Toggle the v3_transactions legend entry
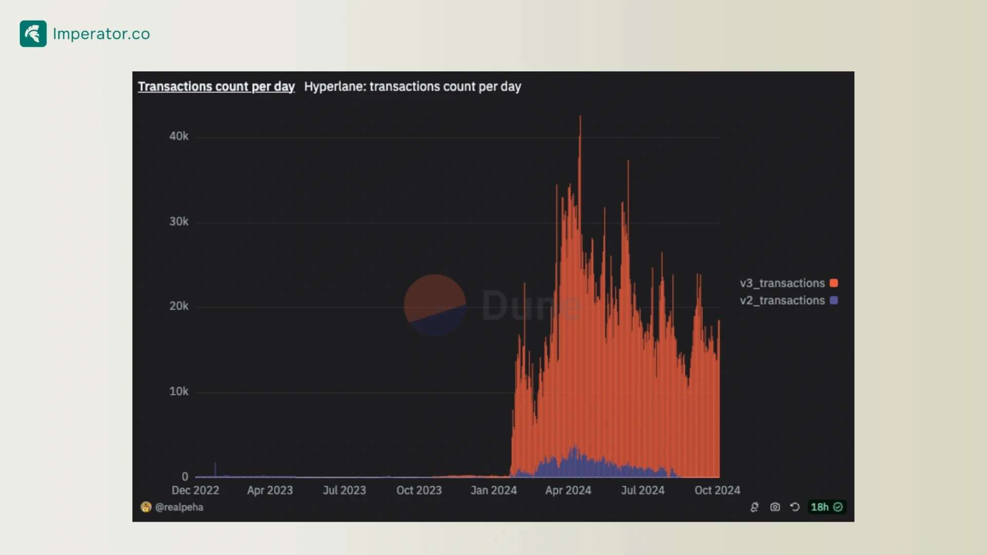 (x=789, y=283)
